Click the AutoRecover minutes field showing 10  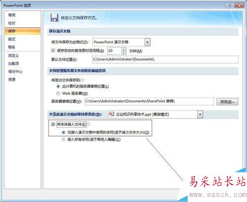[x=115, y=50]
